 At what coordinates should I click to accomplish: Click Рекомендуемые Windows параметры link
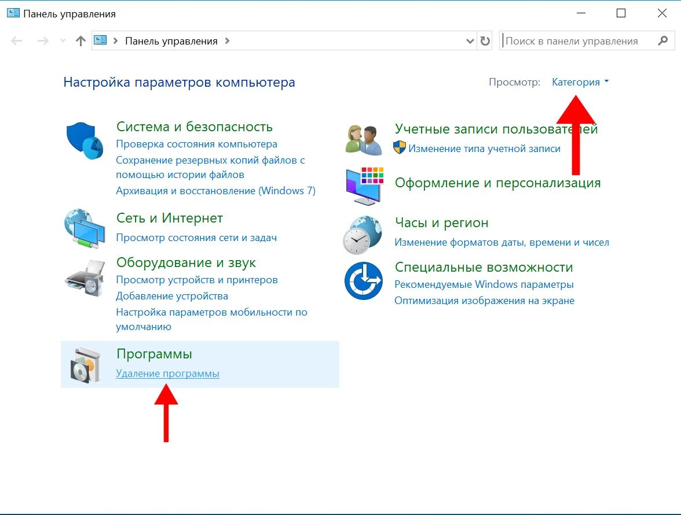pos(484,285)
